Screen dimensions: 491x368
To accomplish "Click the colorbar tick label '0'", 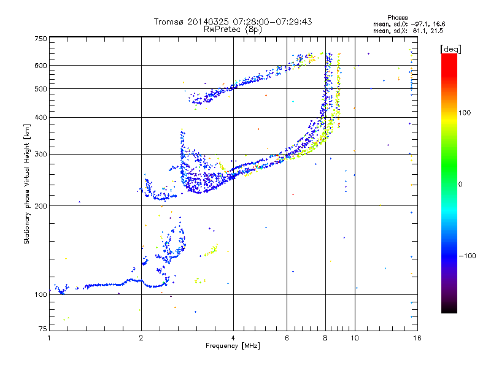I will tap(460, 185).
